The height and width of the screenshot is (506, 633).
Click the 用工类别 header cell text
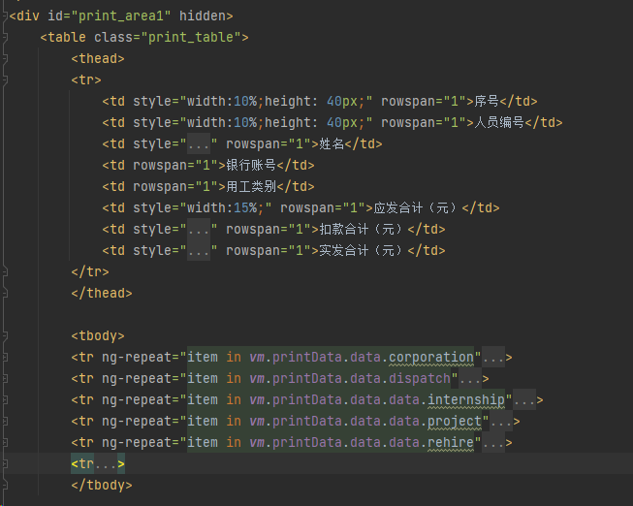click(251, 186)
